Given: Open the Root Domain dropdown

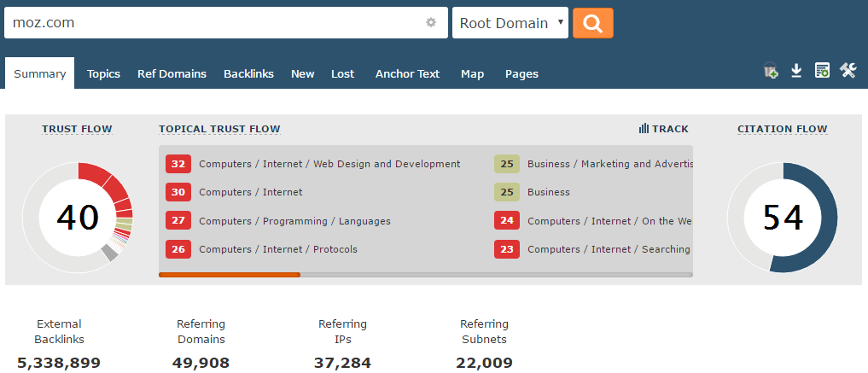Looking at the screenshot, I should (510, 23).
